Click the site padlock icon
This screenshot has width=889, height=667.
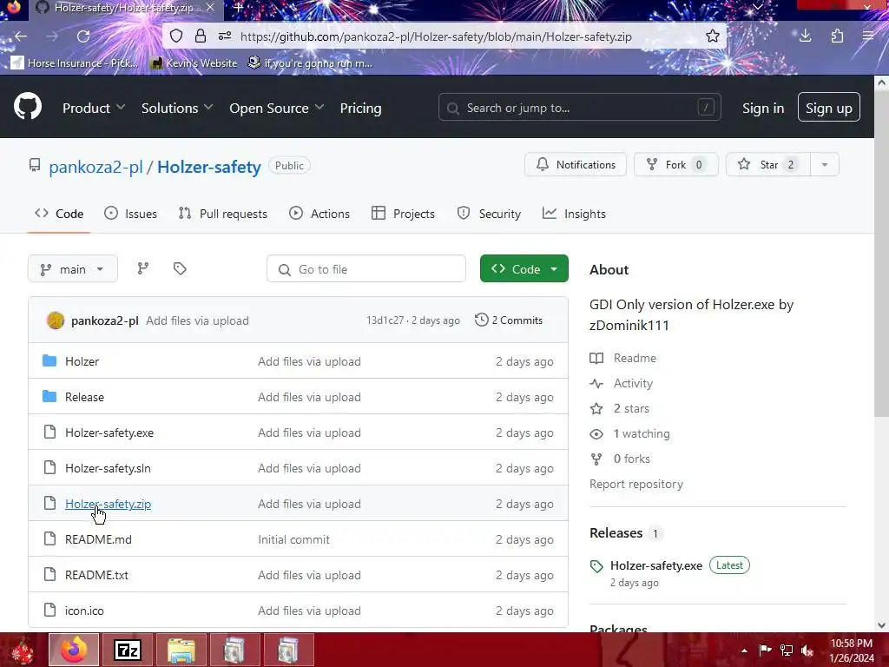[x=201, y=36]
